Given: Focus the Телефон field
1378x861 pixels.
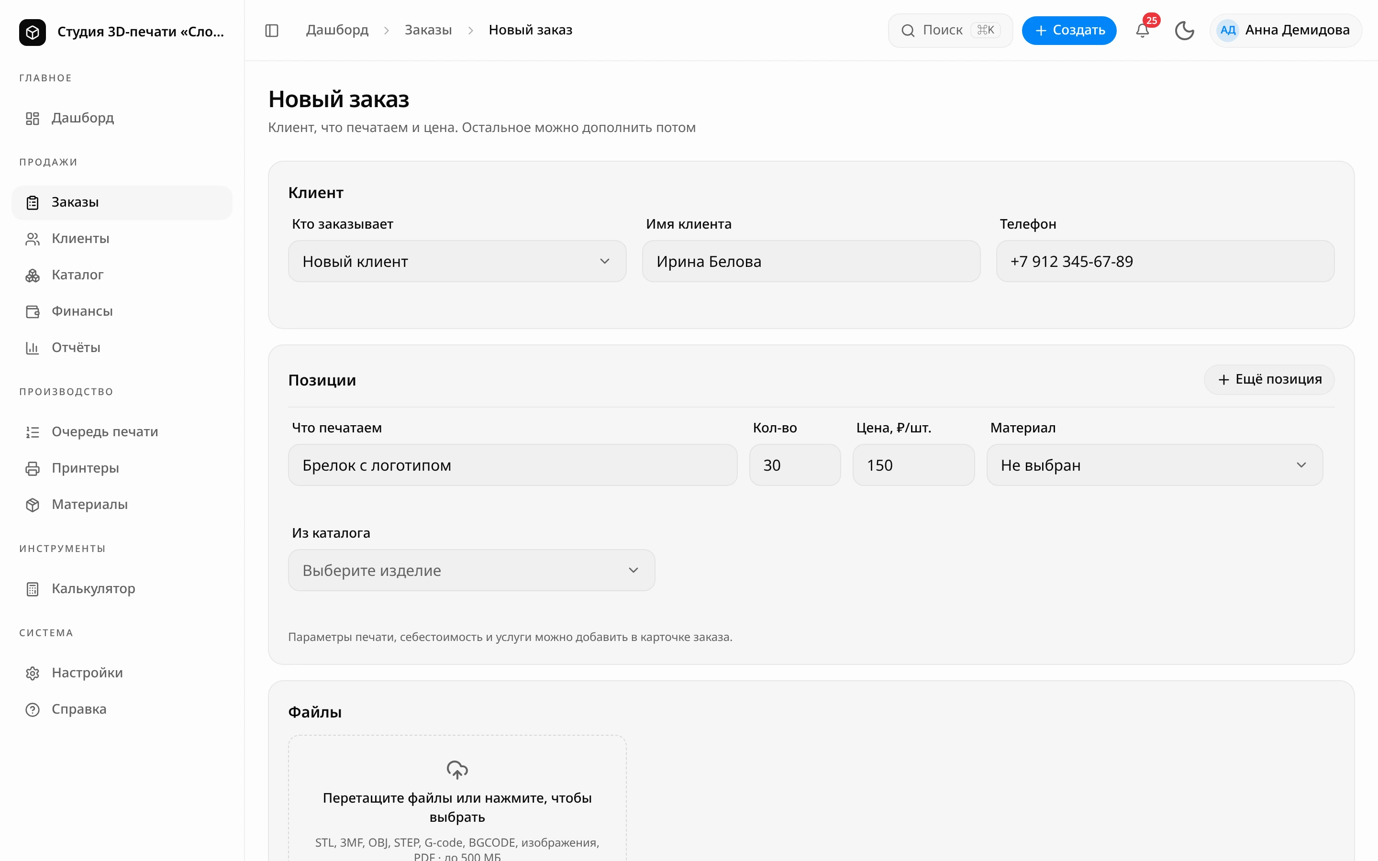Looking at the screenshot, I should tap(1165, 261).
